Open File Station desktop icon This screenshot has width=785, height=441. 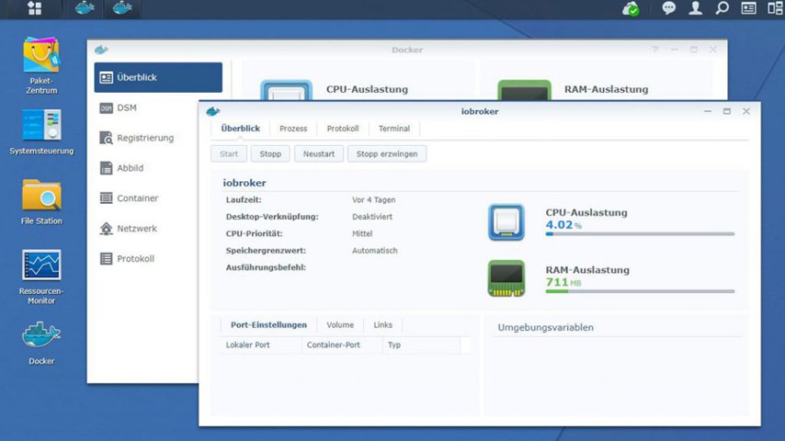(x=41, y=202)
